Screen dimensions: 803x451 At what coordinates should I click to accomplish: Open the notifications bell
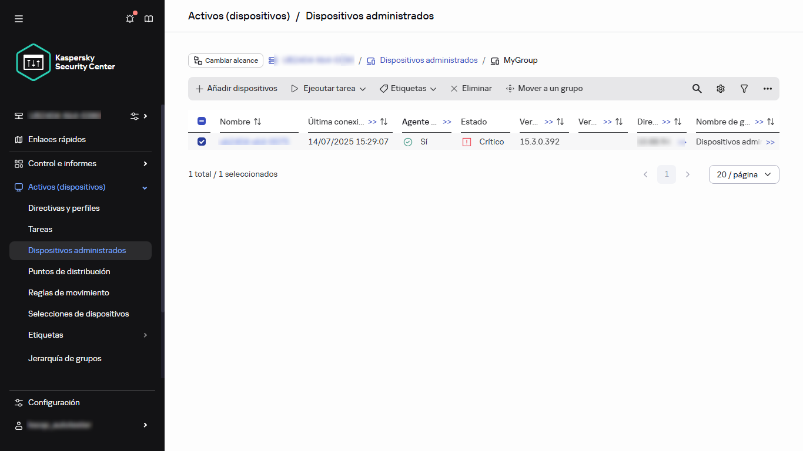pos(129,18)
